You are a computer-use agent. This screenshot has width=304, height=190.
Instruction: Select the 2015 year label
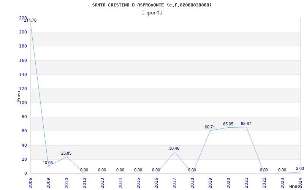tap(138, 183)
